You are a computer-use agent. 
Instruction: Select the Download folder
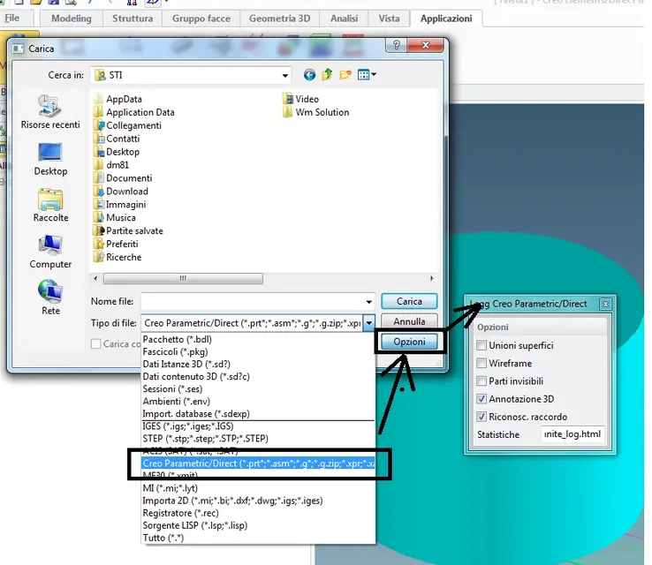point(121,192)
